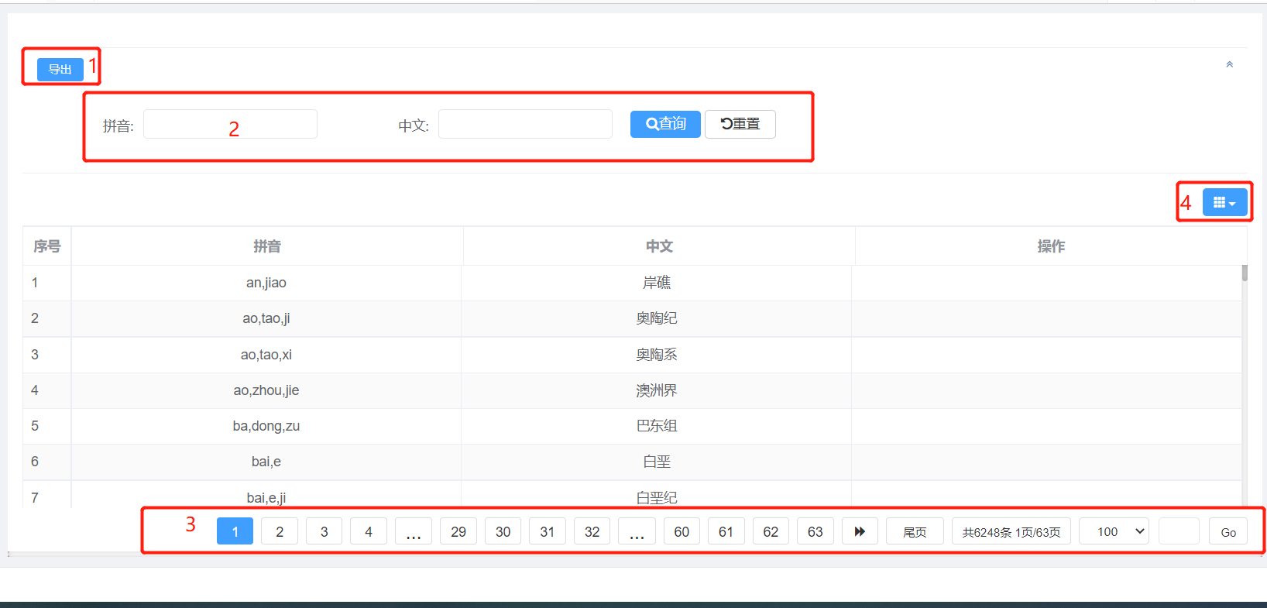This screenshot has height=608, width=1267.
Task: Select the table row for 岸礁
Action: pyautogui.click(x=656, y=283)
